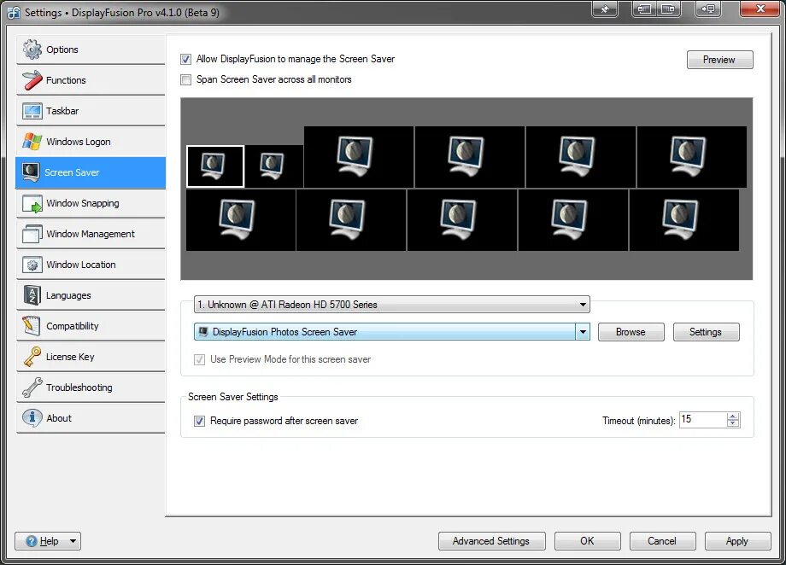The width and height of the screenshot is (786, 565).
Task: Confirm with the OK button
Action: pos(588,541)
